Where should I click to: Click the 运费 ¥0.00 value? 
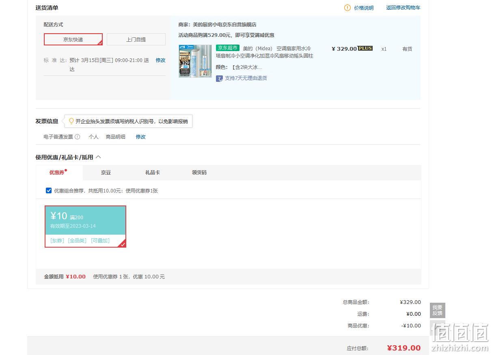(414, 314)
